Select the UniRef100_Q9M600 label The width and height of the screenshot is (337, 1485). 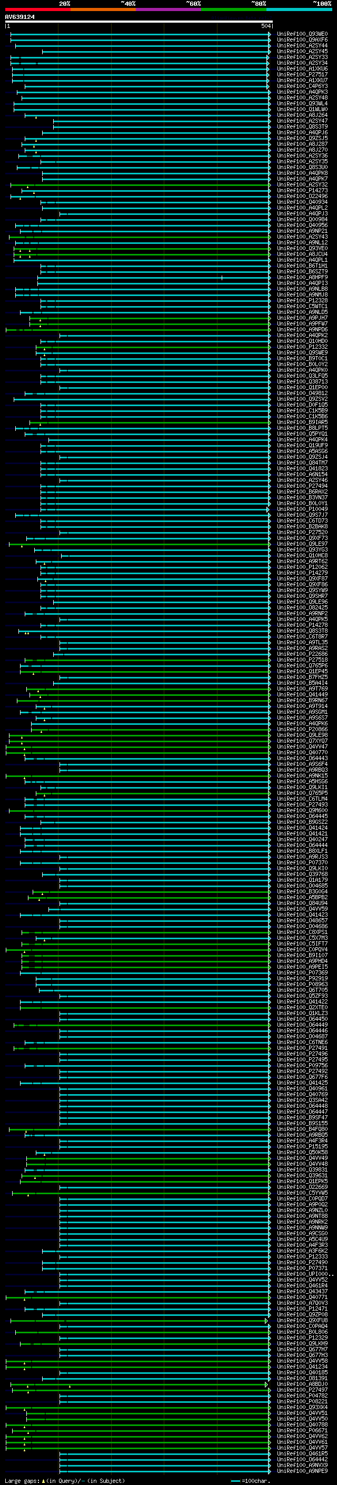point(302,811)
